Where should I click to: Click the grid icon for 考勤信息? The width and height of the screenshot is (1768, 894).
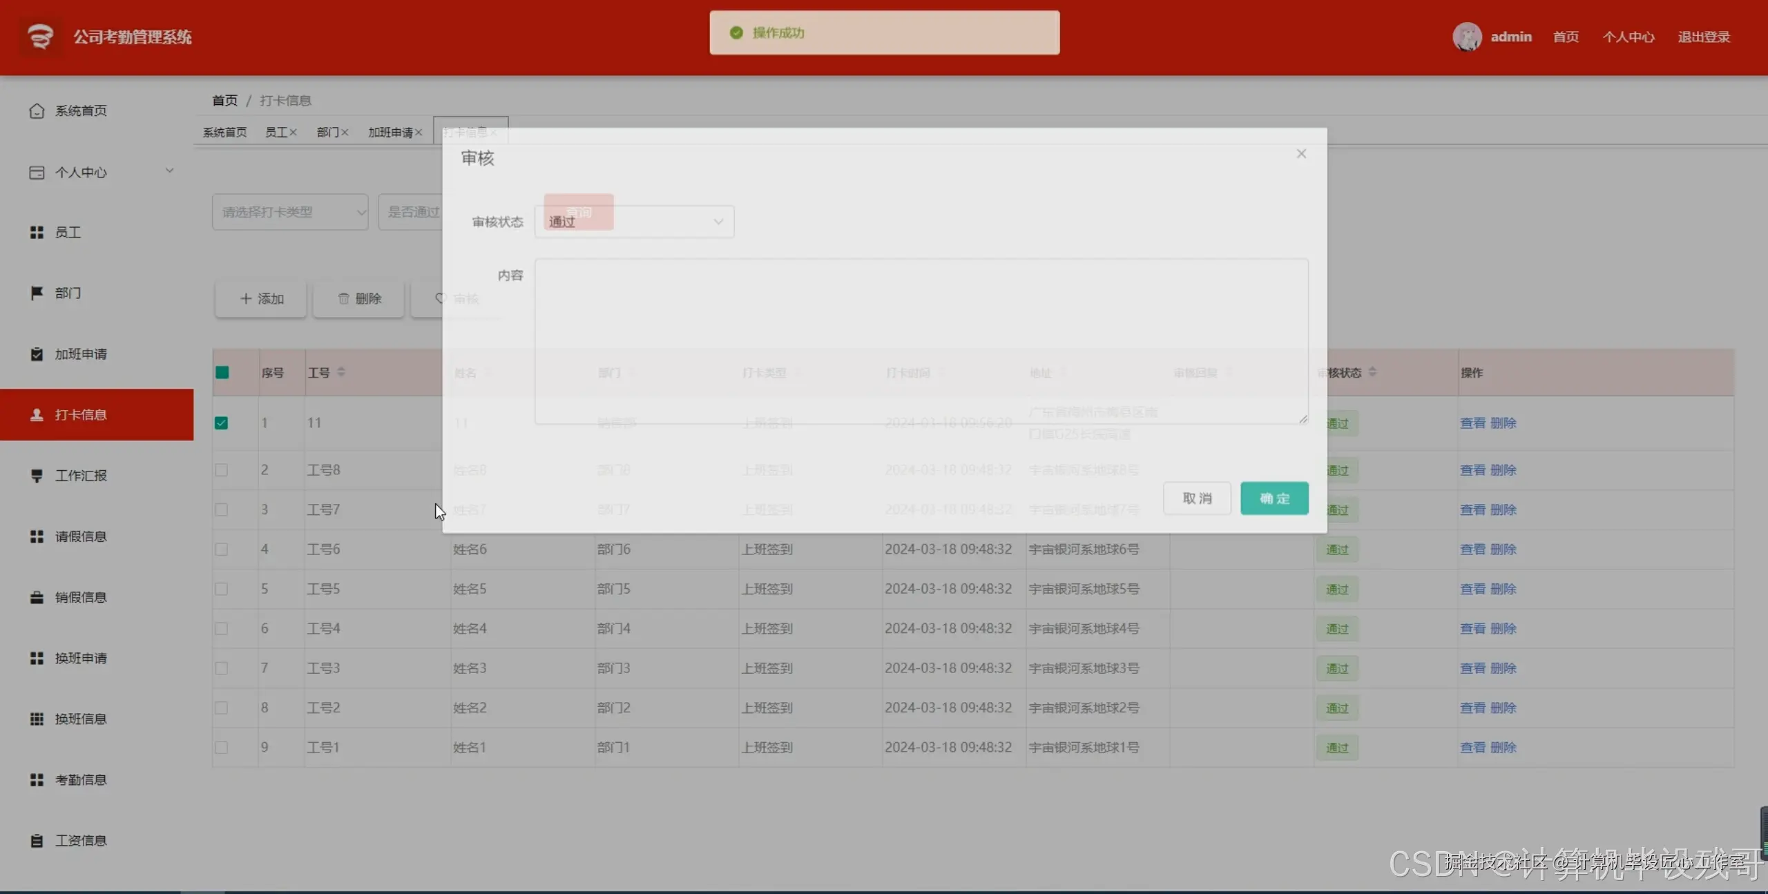coord(37,779)
